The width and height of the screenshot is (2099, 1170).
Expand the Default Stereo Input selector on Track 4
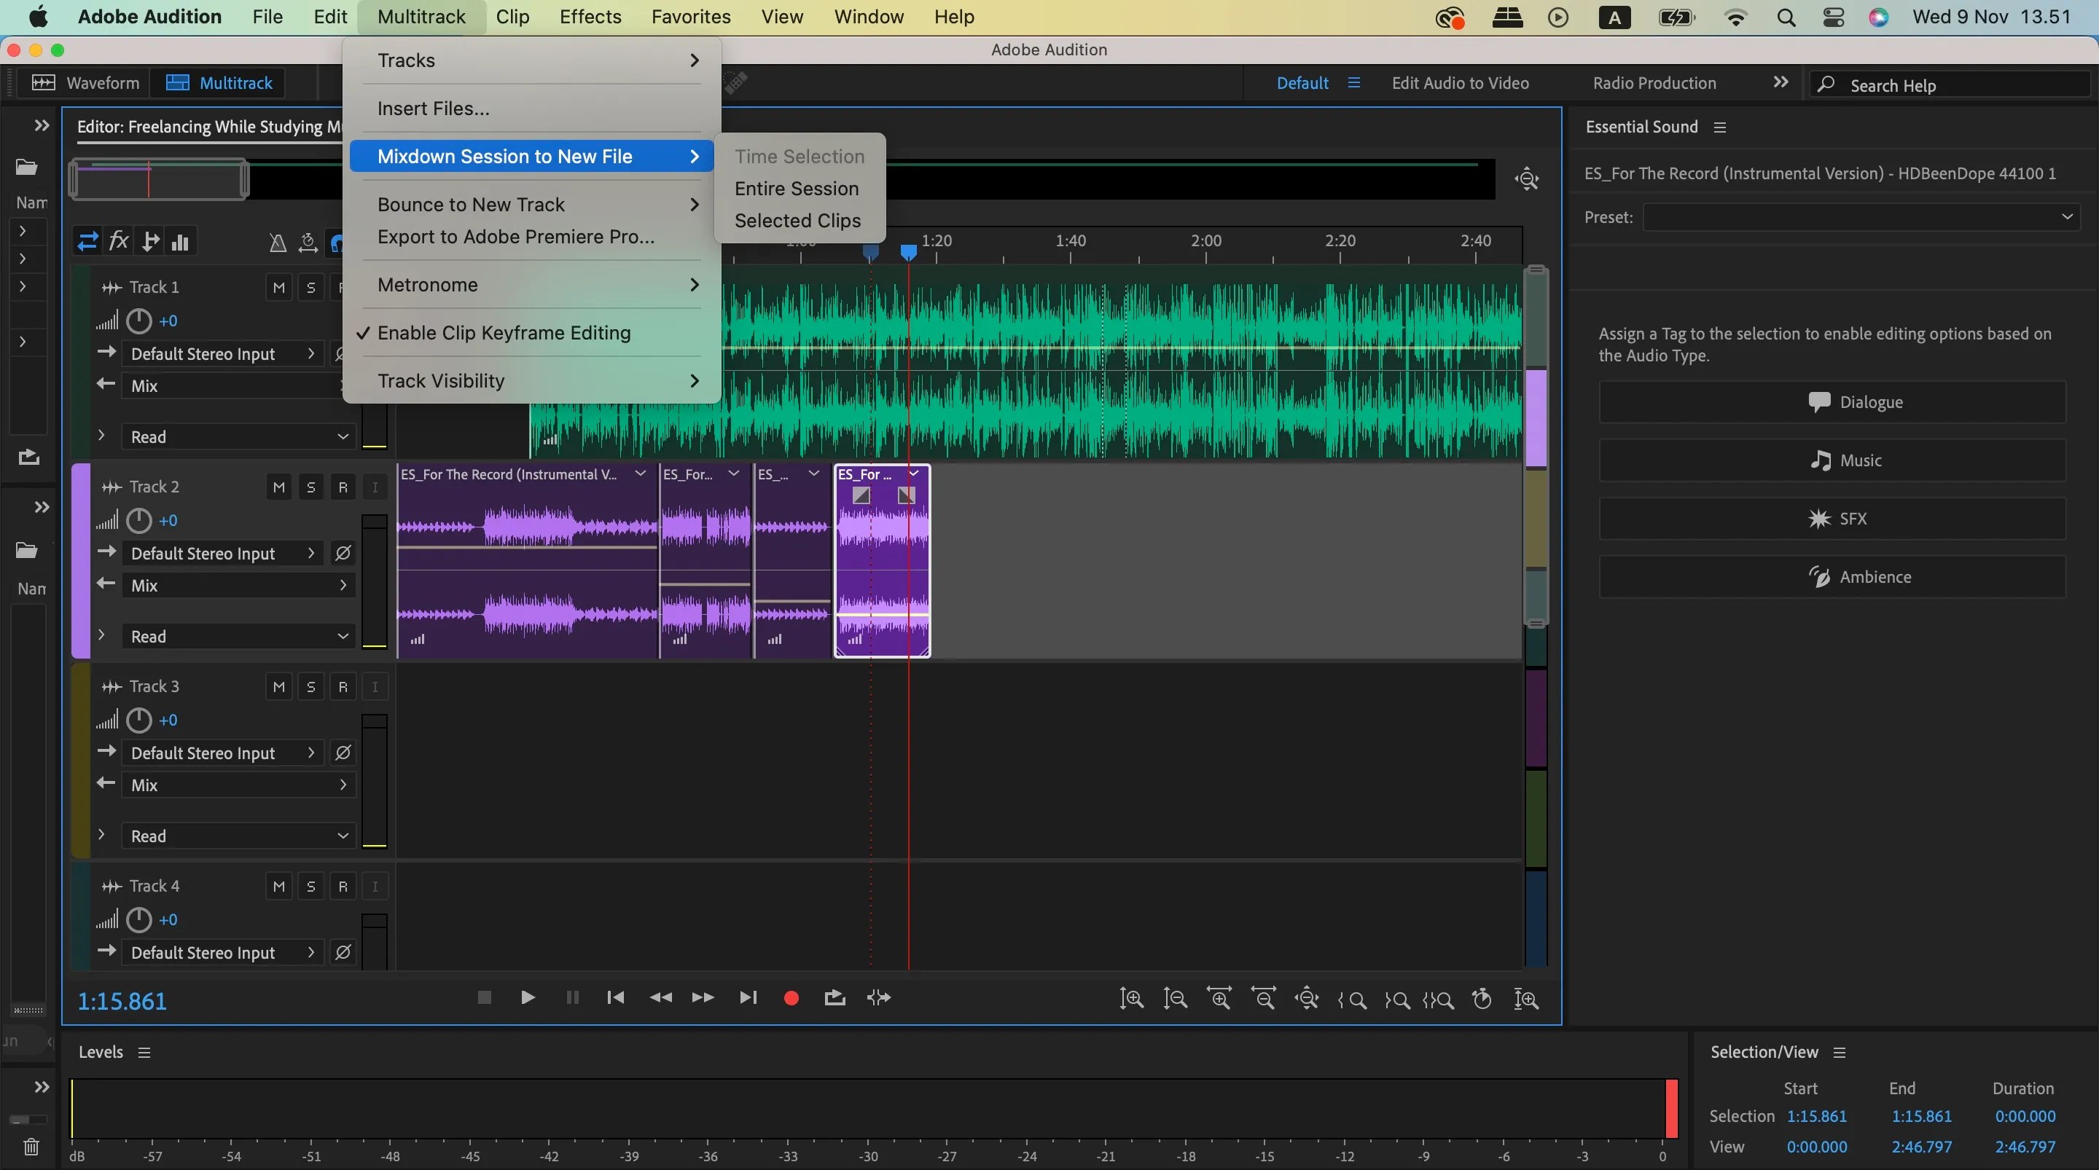[310, 952]
